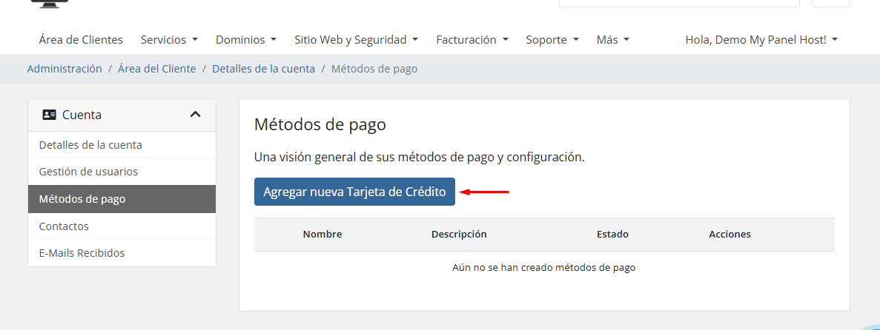Image resolution: width=880 pixels, height=330 pixels.
Task: Select Detalles de la cuenta in sidebar
Action: pyautogui.click(x=90, y=145)
